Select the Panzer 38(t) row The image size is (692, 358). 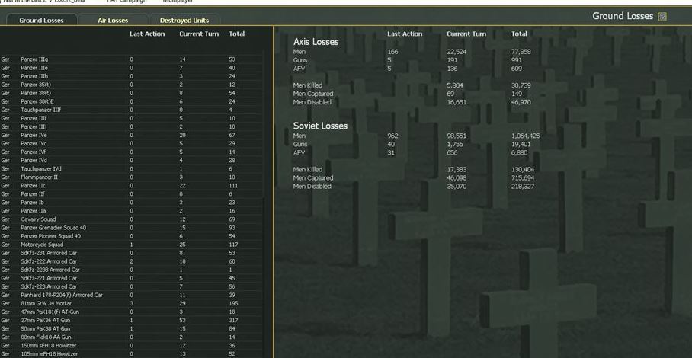132,93
